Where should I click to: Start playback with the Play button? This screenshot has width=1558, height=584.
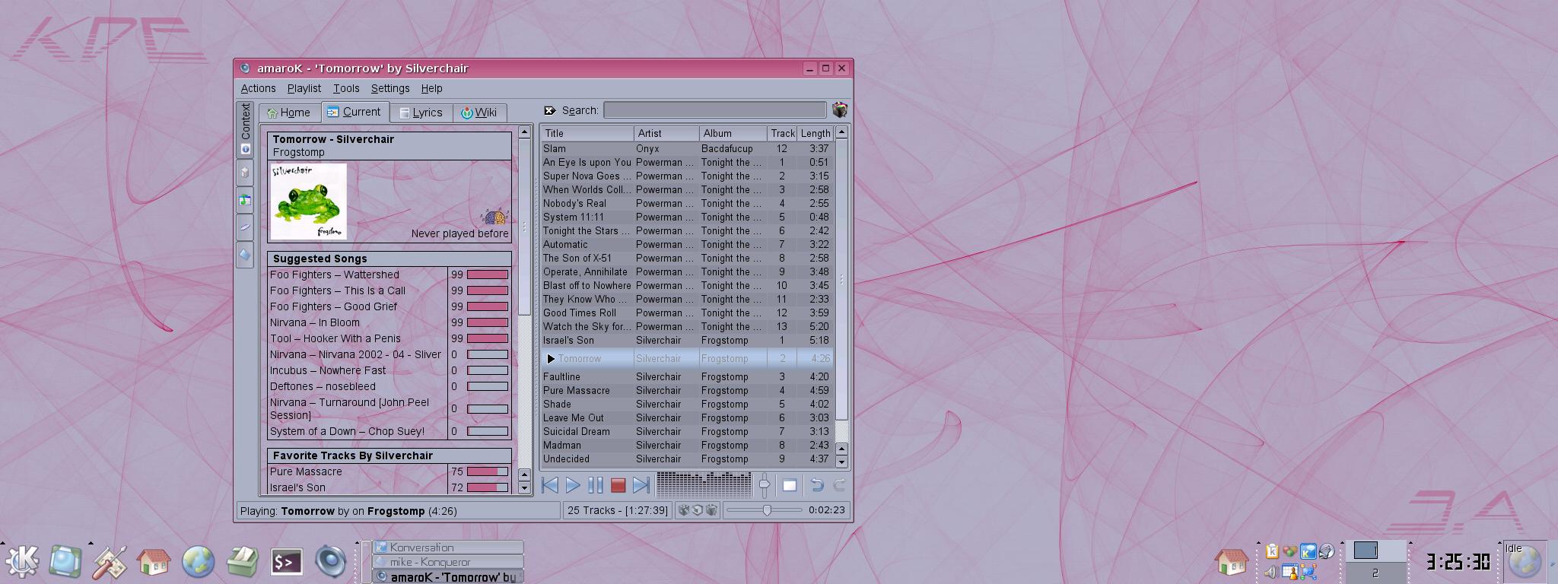point(573,485)
